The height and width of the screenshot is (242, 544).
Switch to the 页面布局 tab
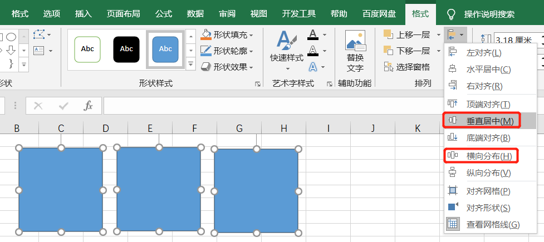124,14
